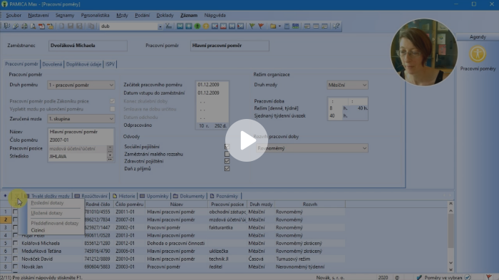Screen dimensions: 499x280
Task: Click the red flag icon in the status bar
Action: click(489, 277)
